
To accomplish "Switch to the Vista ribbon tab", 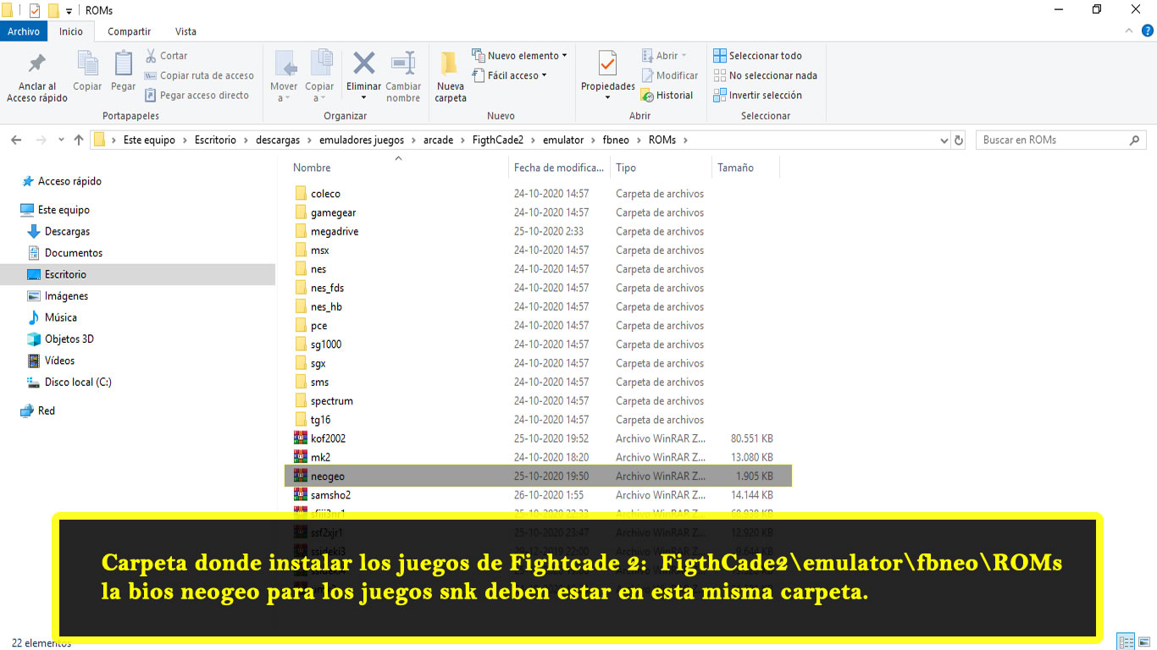I will (x=185, y=31).
